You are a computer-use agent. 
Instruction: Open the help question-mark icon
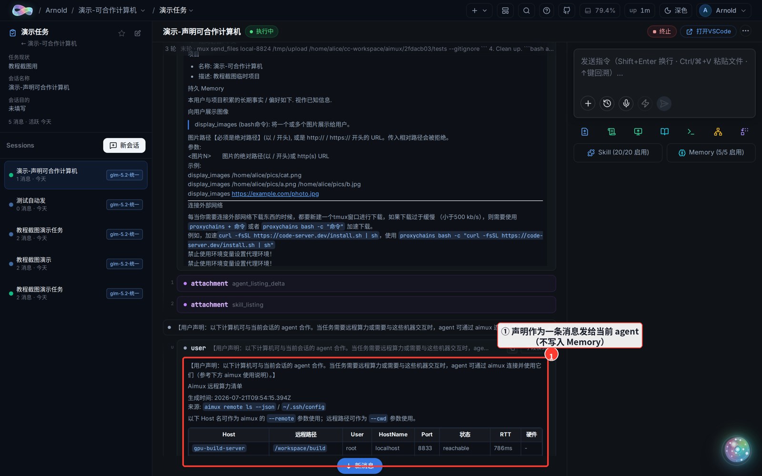(547, 10)
